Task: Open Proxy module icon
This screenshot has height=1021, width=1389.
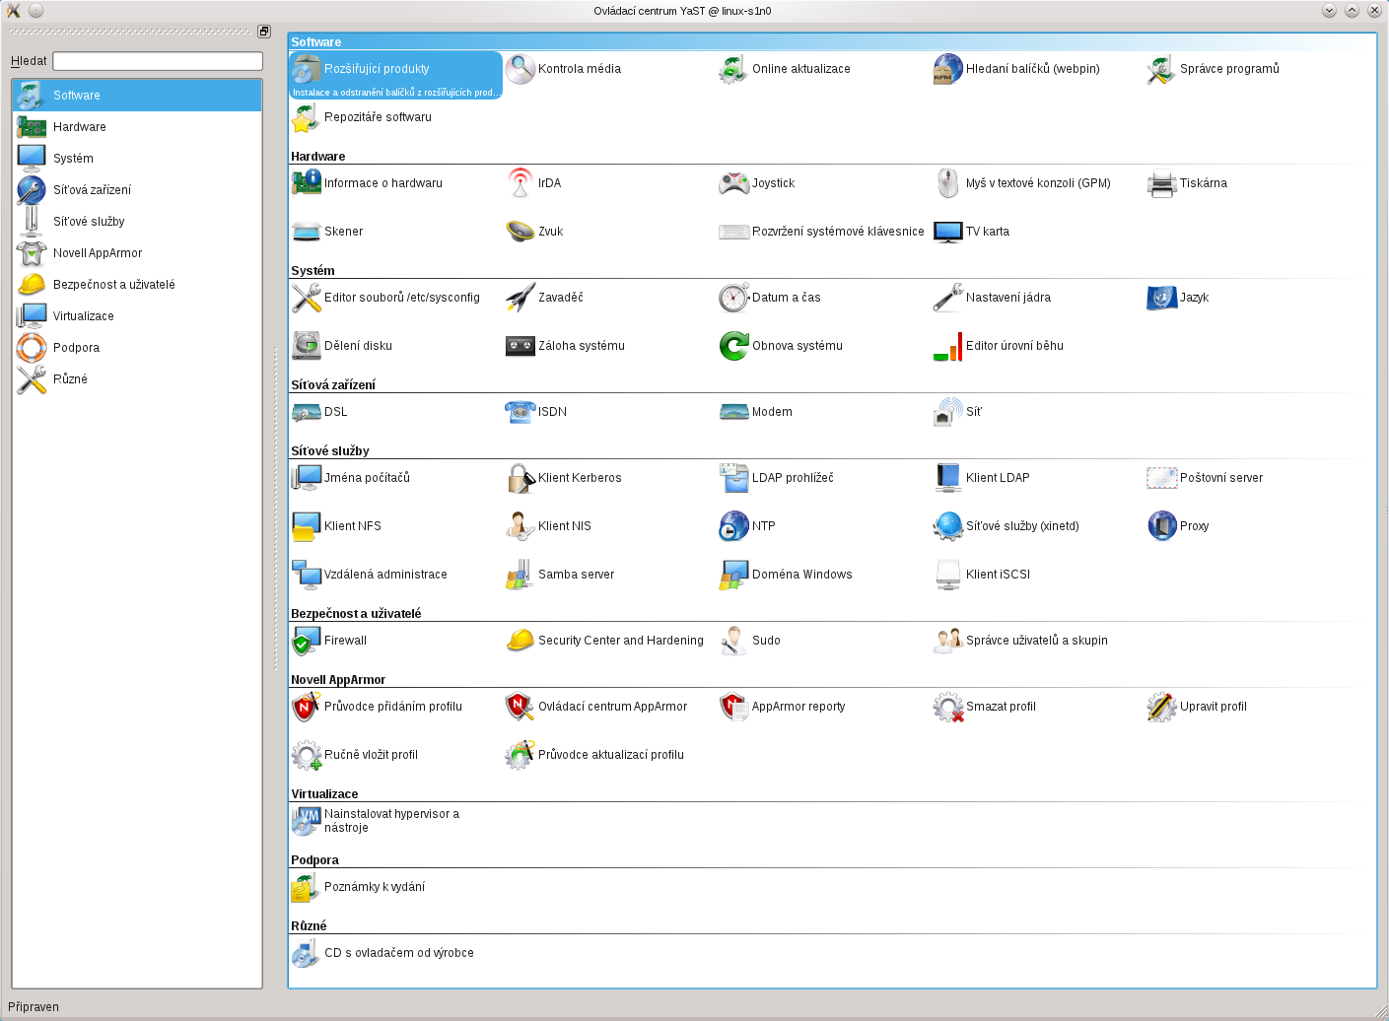Action: (1161, 526)
